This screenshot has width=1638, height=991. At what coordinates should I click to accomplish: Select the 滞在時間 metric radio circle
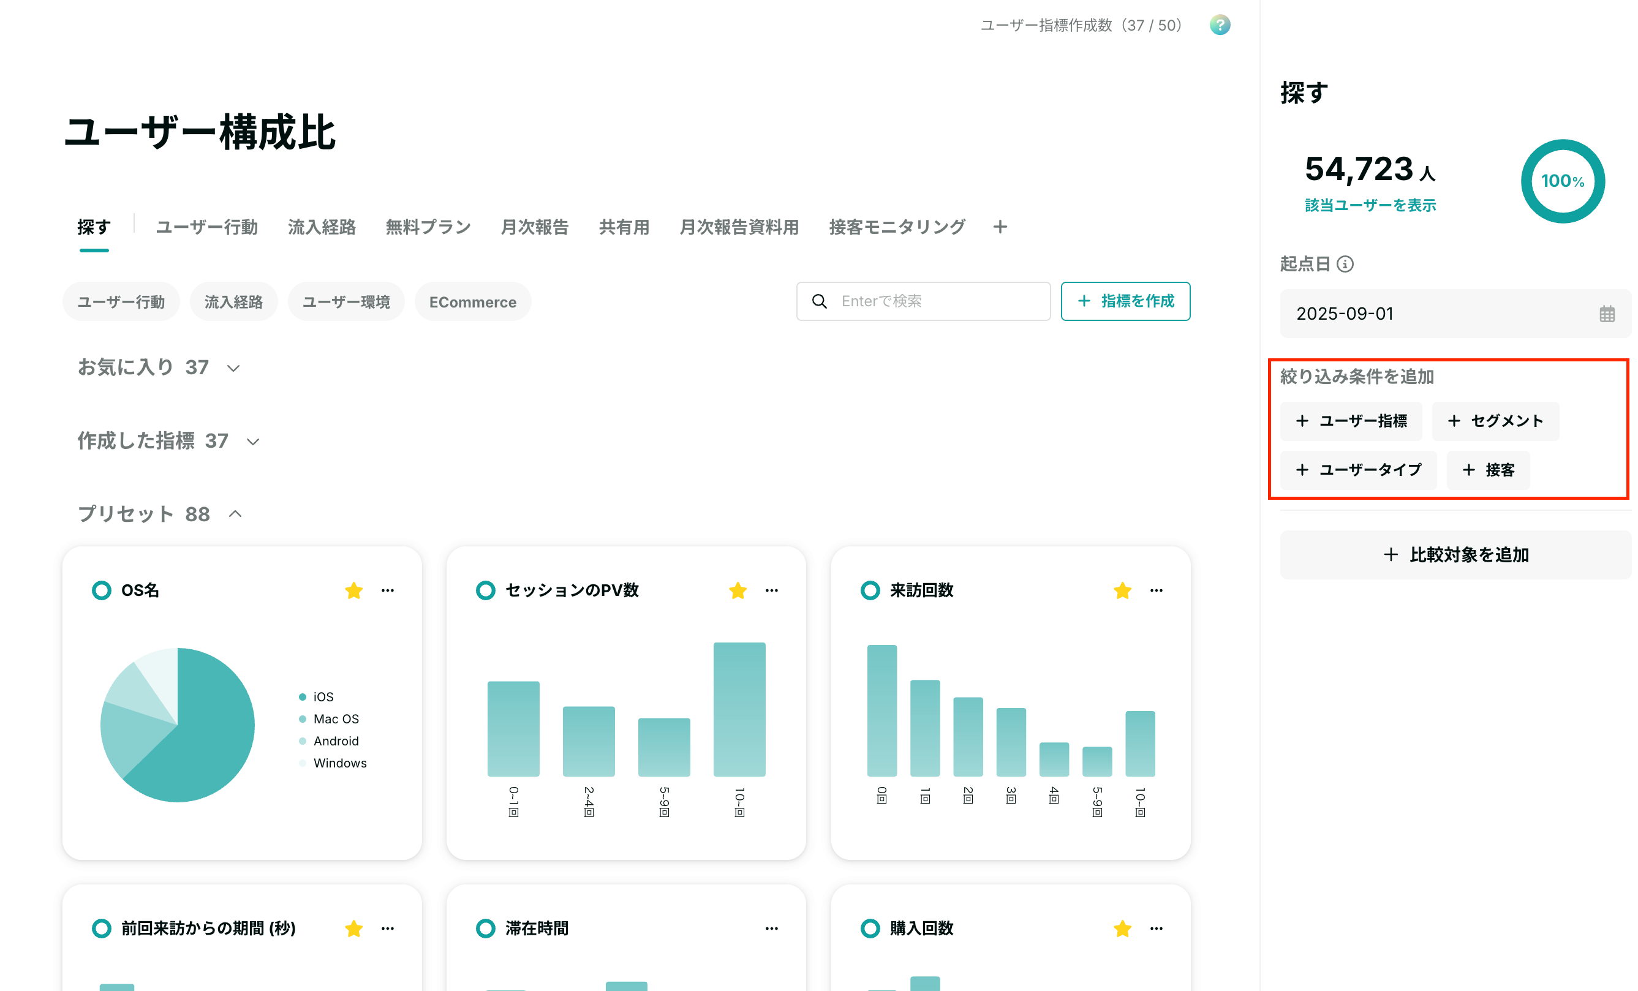click(x=485, y=928)
